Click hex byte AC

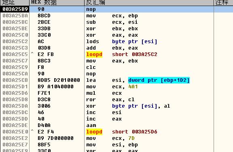click(x=41, y=42)
